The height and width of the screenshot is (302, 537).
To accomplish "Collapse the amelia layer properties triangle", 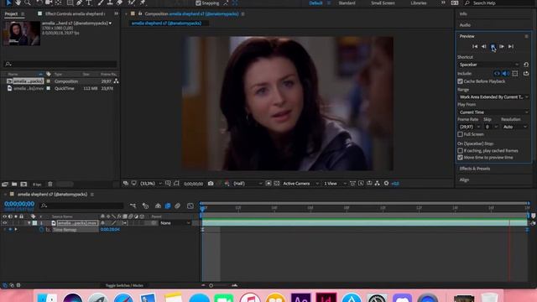I will point(29,223).
